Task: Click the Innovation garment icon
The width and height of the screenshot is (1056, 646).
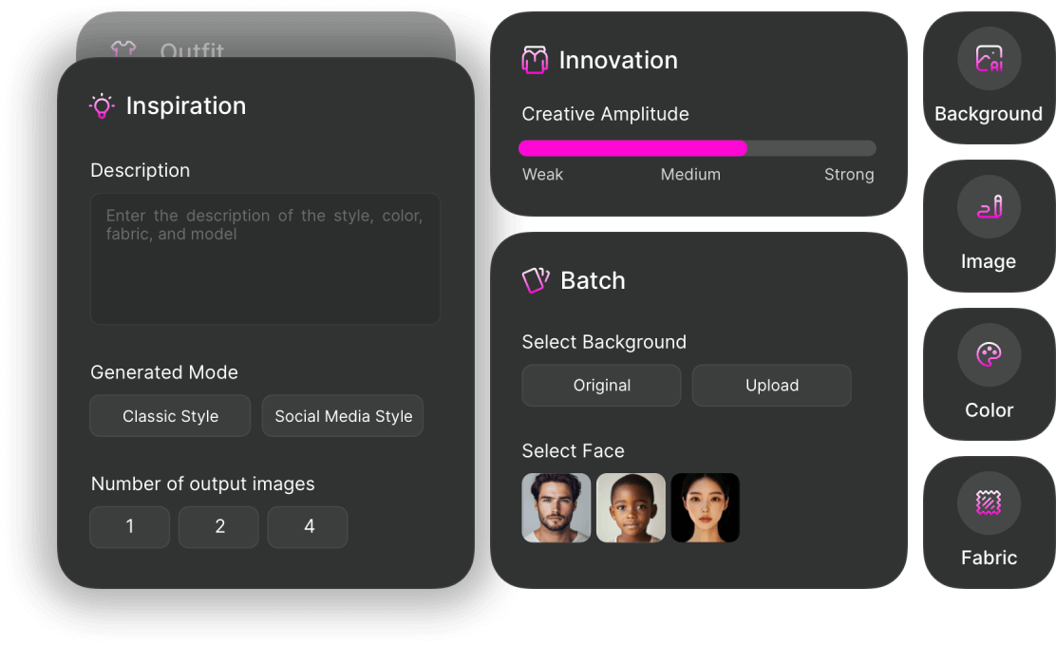Action: pyautogui.click(x=535, y=60)
